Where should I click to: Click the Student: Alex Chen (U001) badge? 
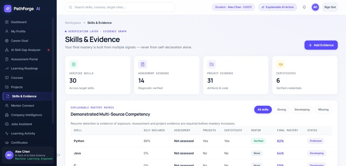coord(233,7)
